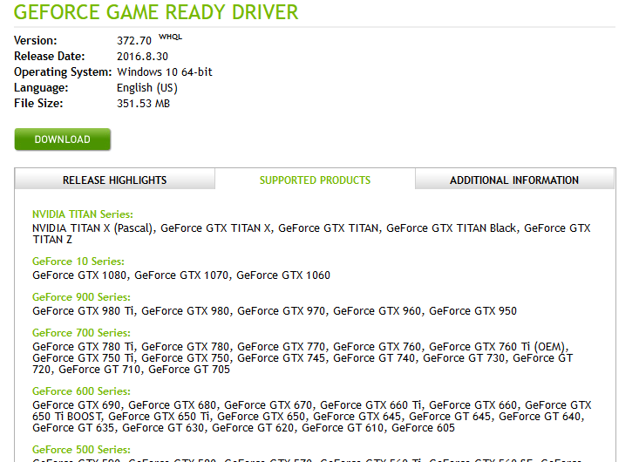This screenshot has height=462, width=639.
Task: Click the File Size: label
Action: click(38, 104)
